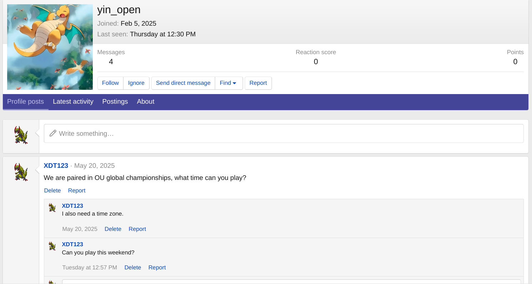Open XDT123 profile from main post header
Viewport: 532px width, 284px height.
56,166
